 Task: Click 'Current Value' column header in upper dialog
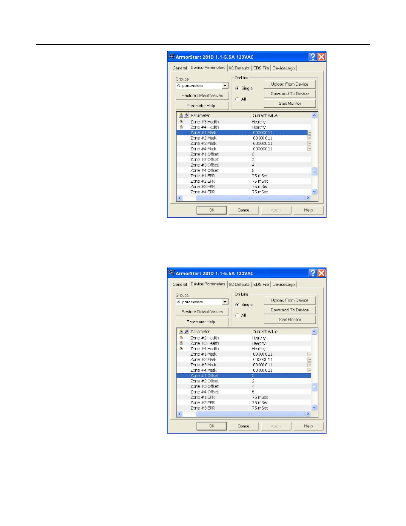280,115
